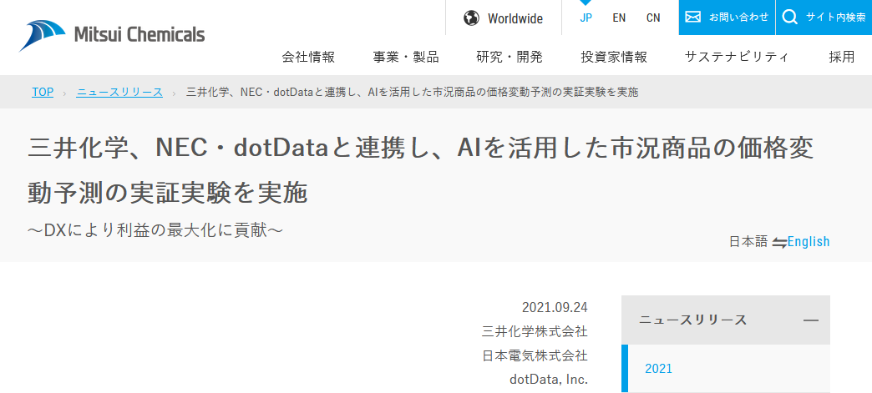Click the 日本語 language label

pyautogui.click(x=748, y=242)
